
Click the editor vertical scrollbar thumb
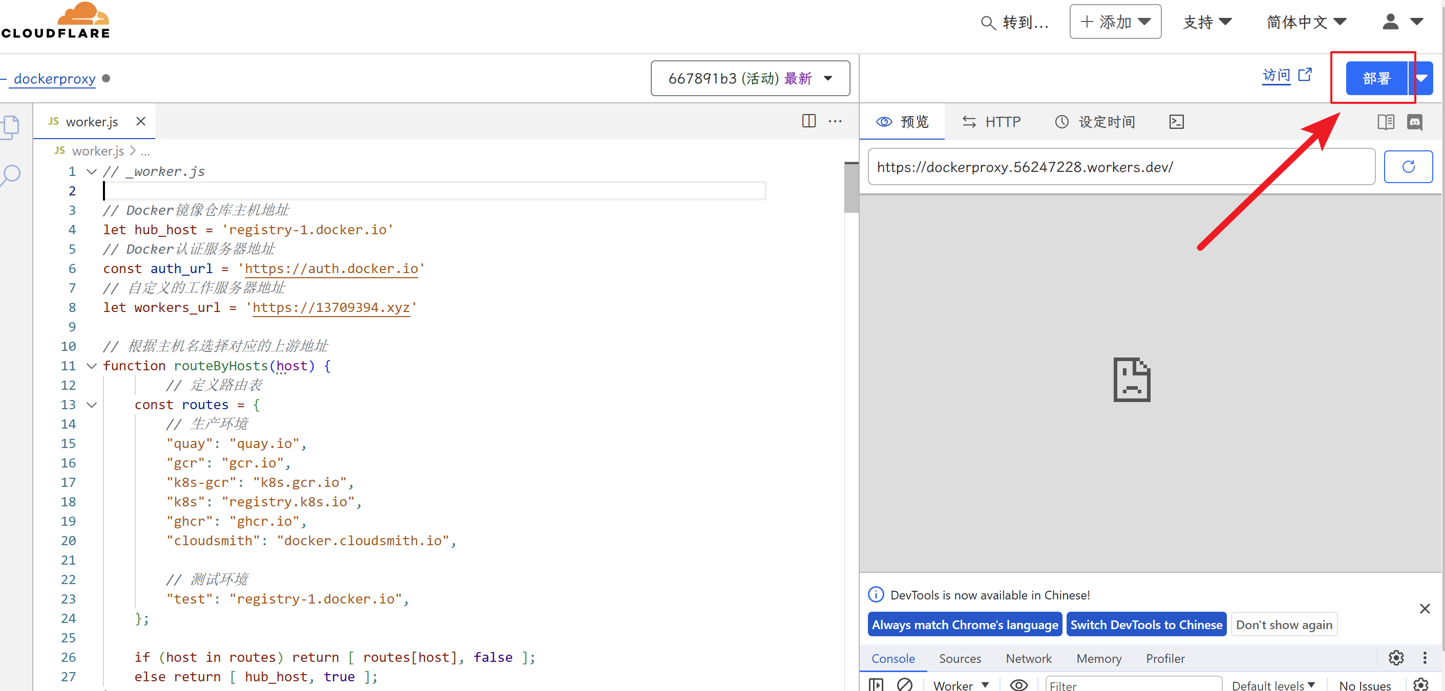[x=851, y=187]
